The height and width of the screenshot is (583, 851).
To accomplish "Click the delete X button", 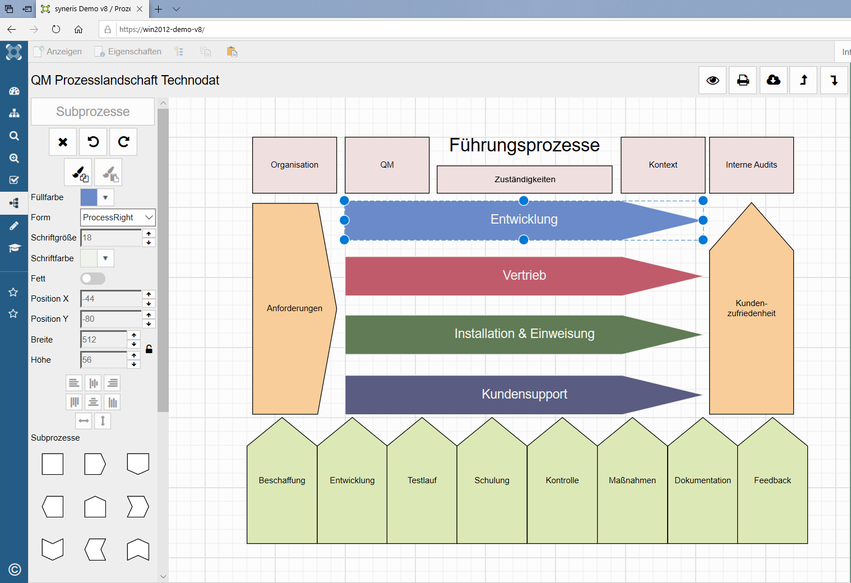I will point(63,142).
